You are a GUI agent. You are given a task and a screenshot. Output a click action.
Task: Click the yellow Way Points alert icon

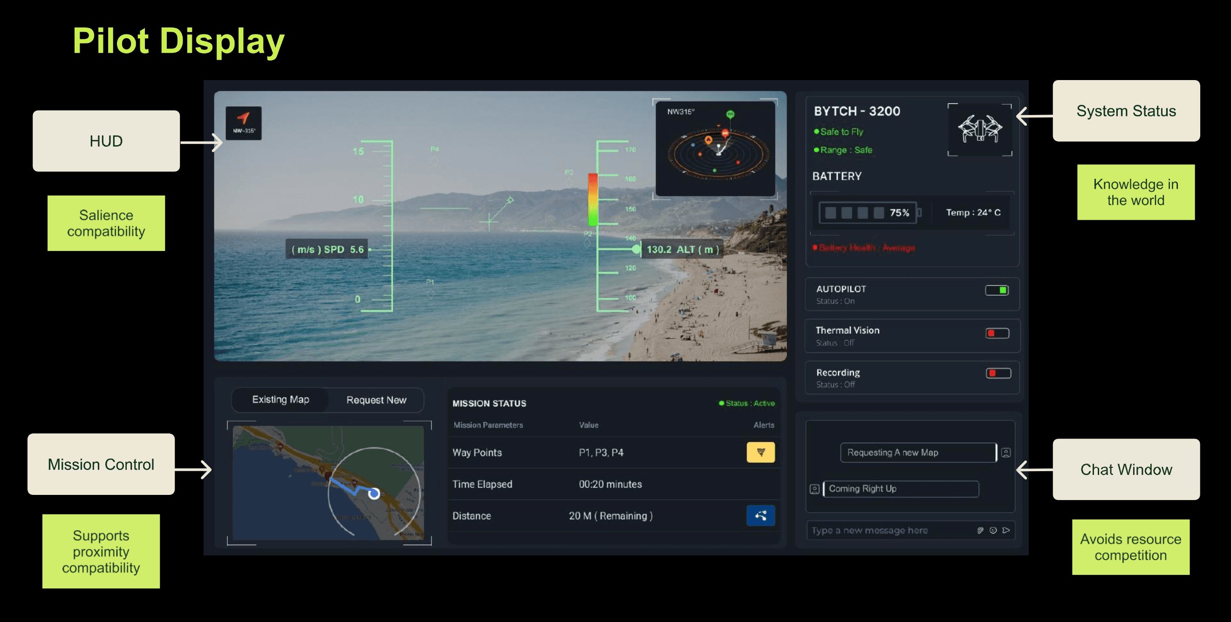760,452
